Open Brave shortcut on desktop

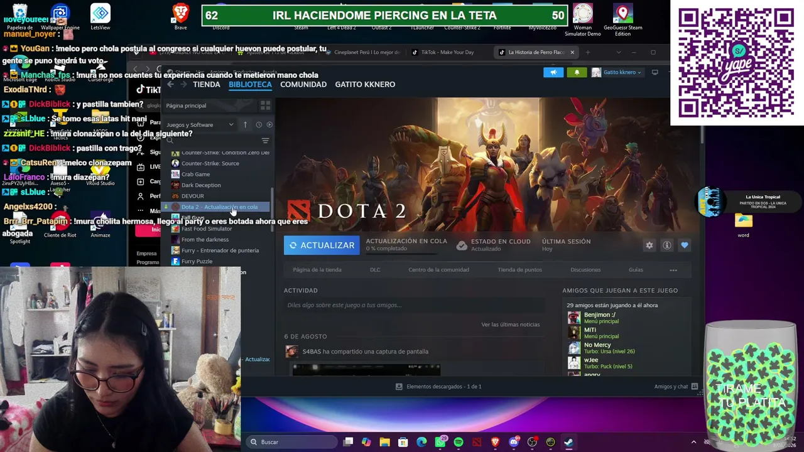181,17
